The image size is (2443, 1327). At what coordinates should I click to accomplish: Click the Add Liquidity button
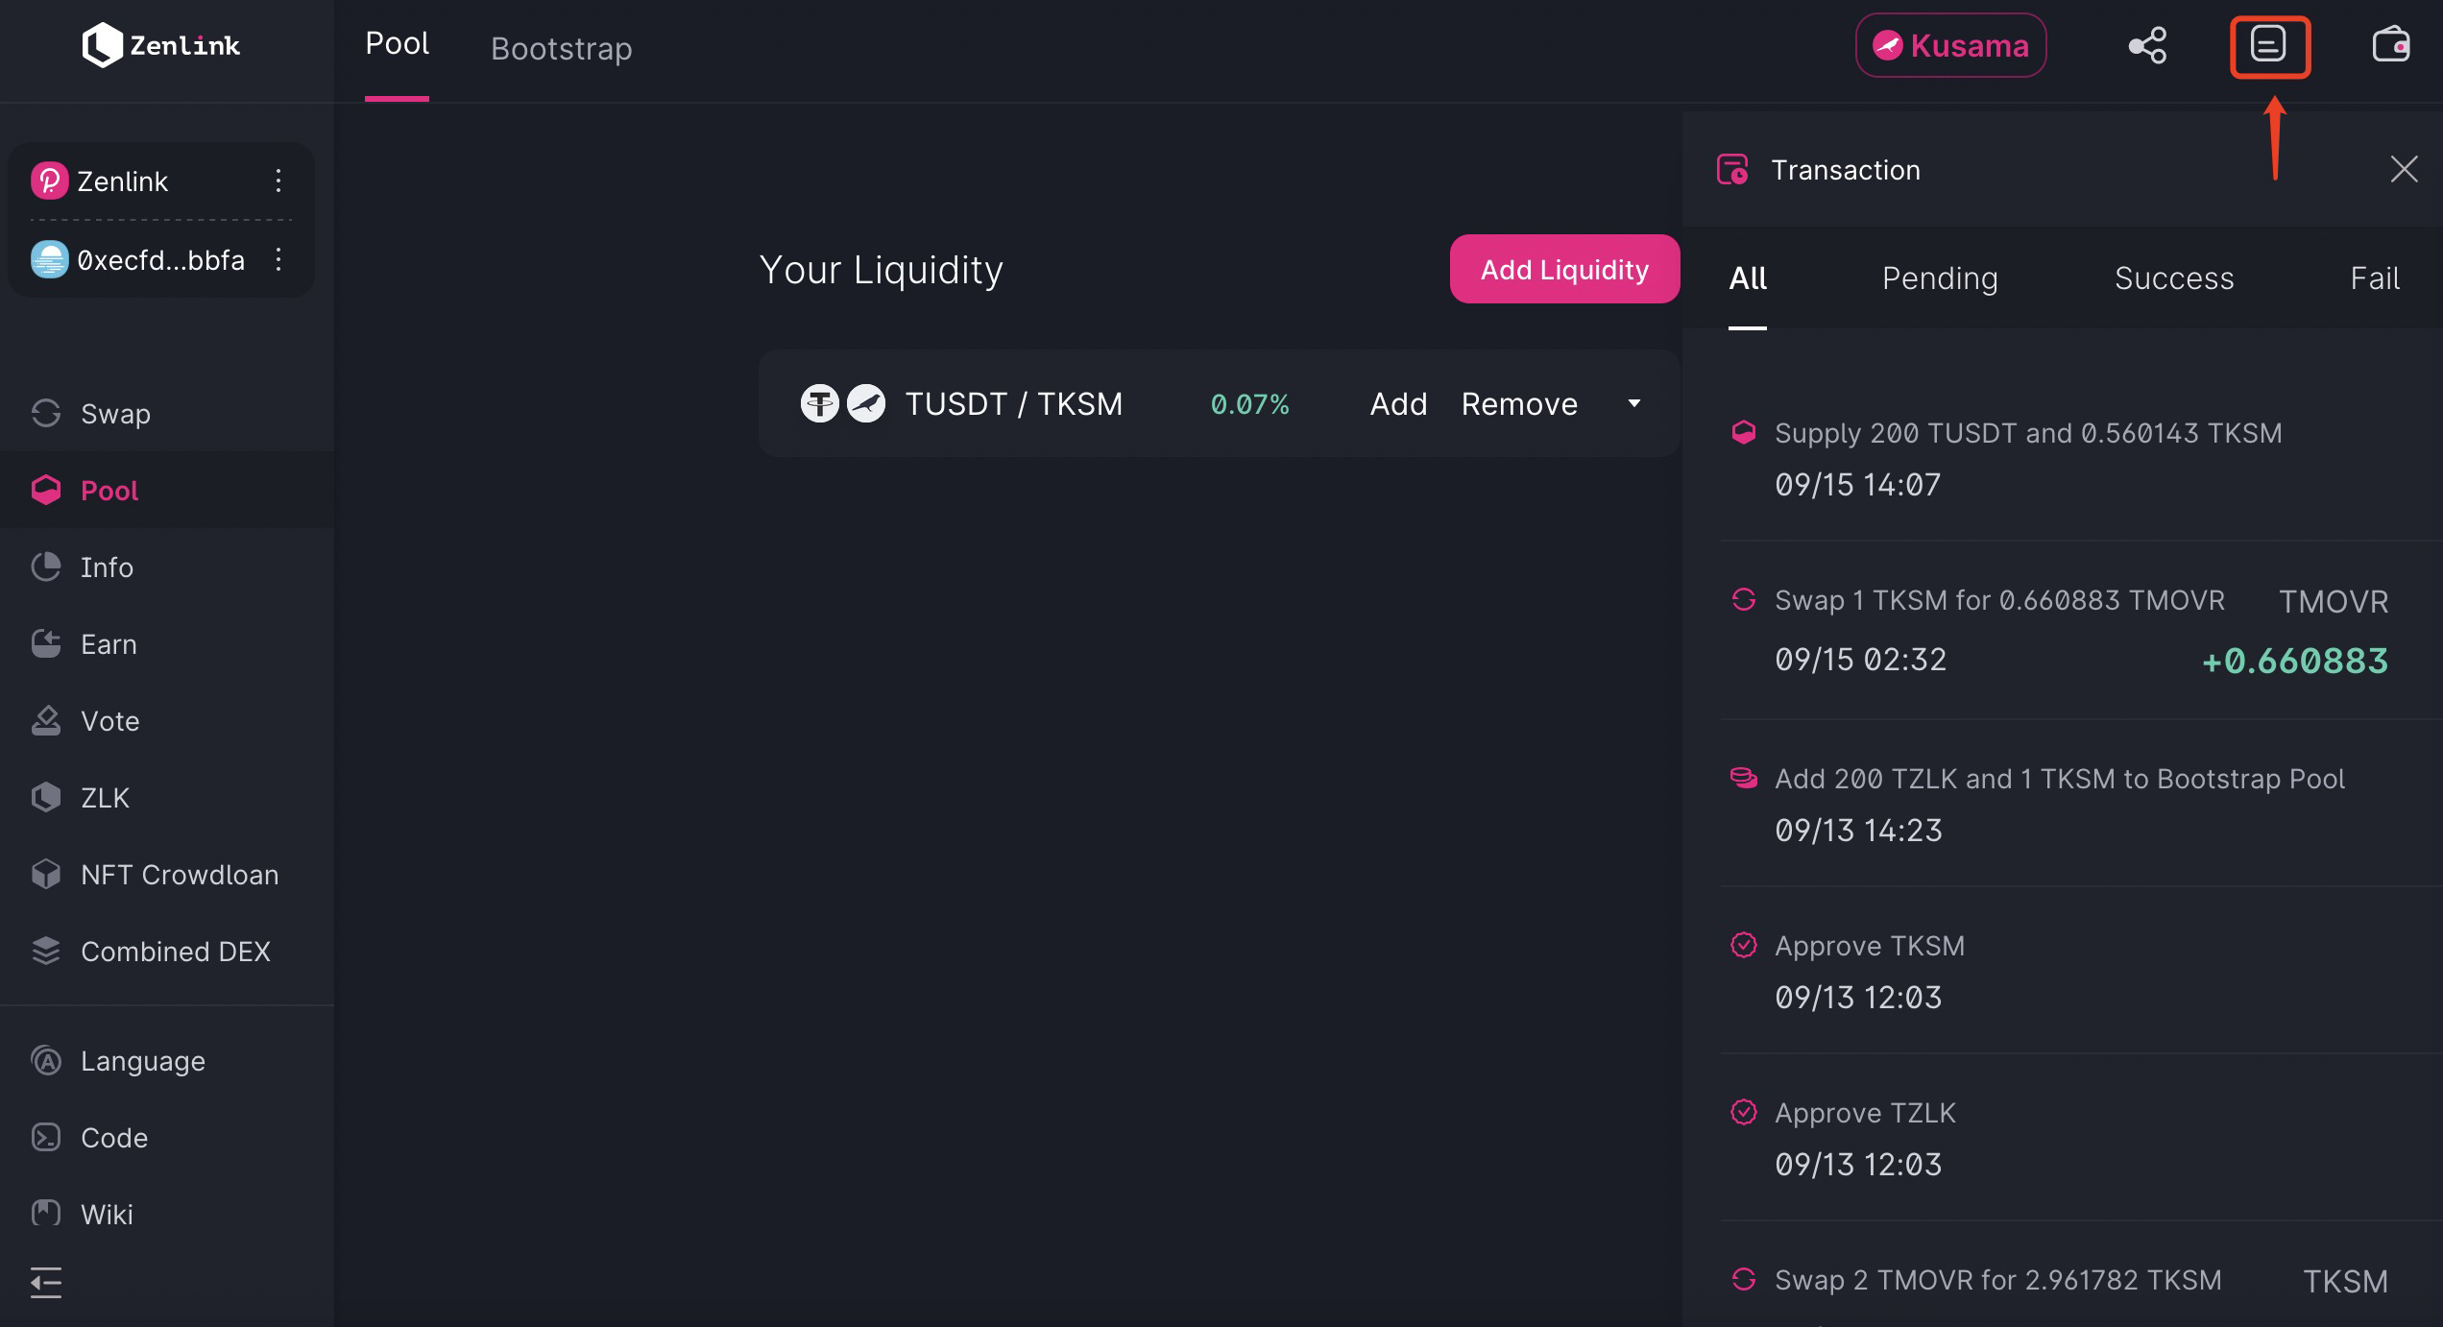1564,269
